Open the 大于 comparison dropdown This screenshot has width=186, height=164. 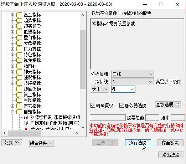point(100,89)
